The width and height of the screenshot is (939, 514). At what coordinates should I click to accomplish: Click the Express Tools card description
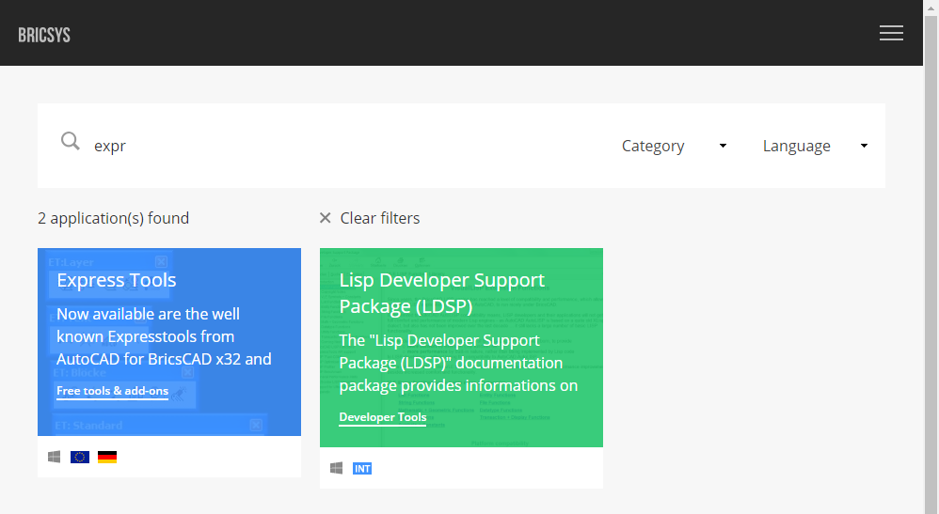click(x=164, y=336)
